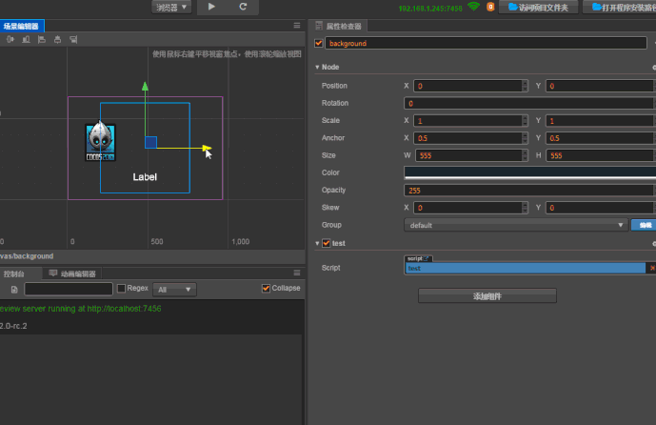Click the clear console log icon

coord(14,289)
